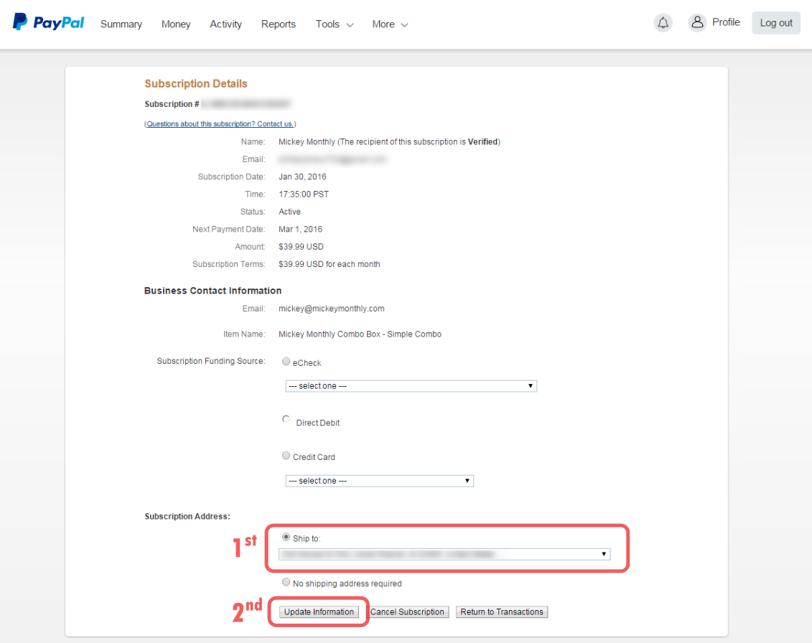Screen dimensions: 812x643
Task: Open the eCheck select one dropdown
Action: (411, 386)
